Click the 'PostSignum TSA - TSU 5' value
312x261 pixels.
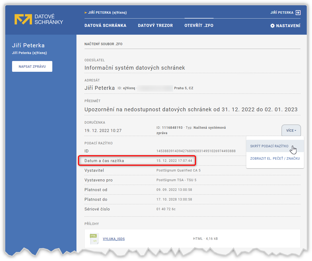click(x=176, y=180)
